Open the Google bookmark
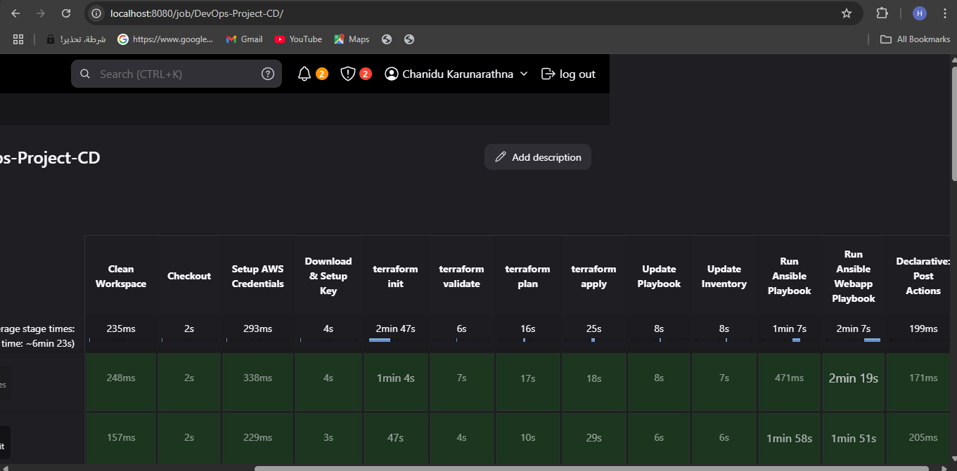The width and height of the screenshot is (957, 471). (165, 39)
